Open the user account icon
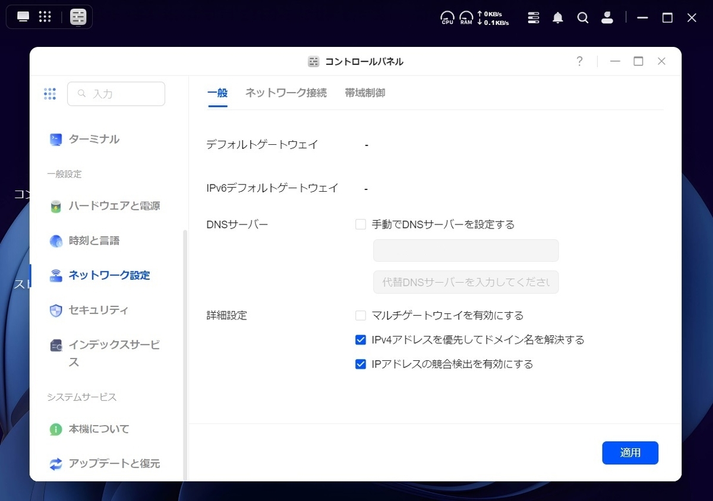The image size is (713, 501). point(607,18)
